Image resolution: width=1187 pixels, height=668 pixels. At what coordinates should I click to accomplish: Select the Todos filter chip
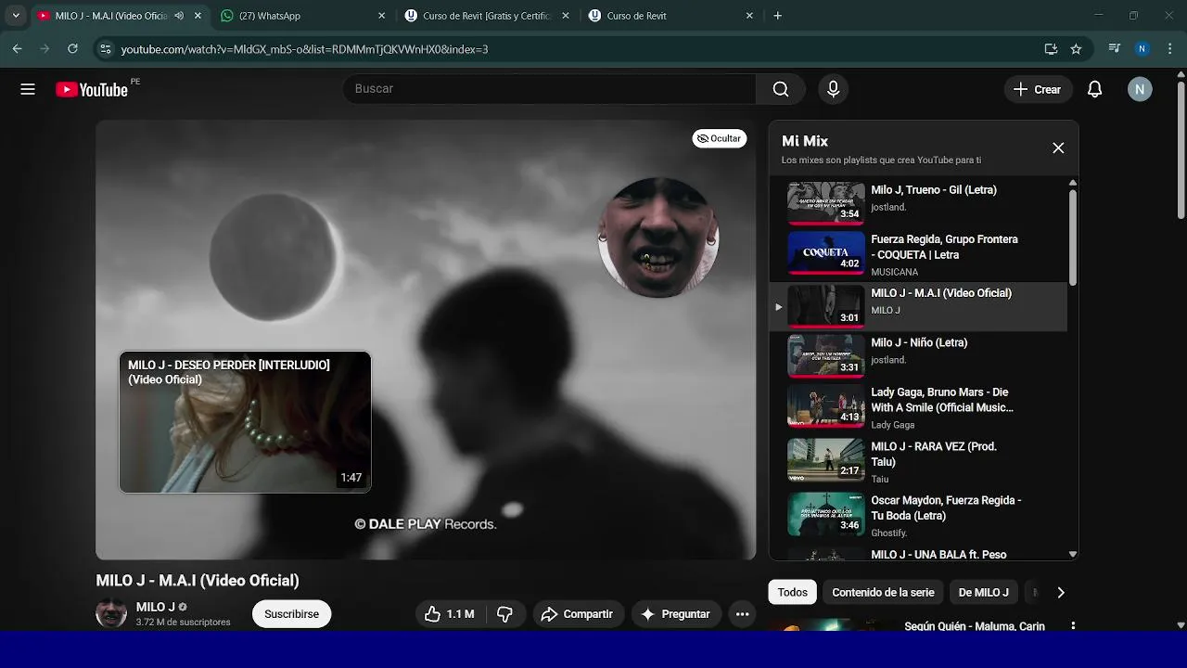point(793,592)
